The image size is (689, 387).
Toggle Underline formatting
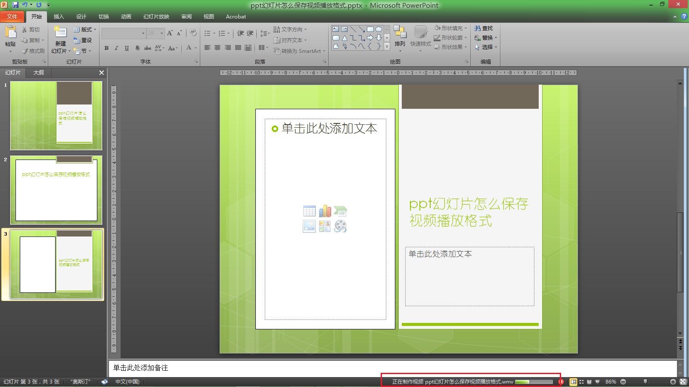coord(127,48)
